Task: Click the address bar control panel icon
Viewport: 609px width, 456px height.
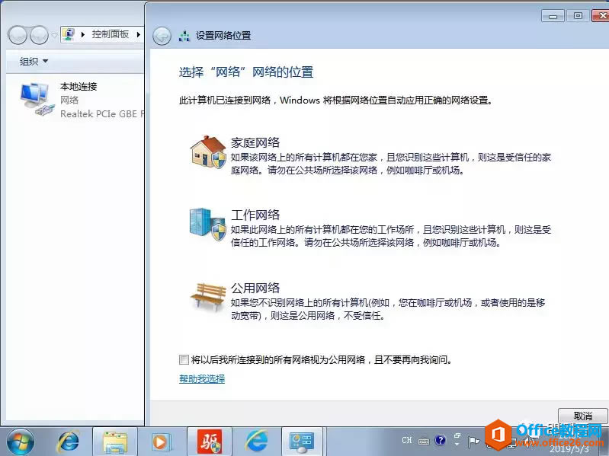Action: [69, 34]
